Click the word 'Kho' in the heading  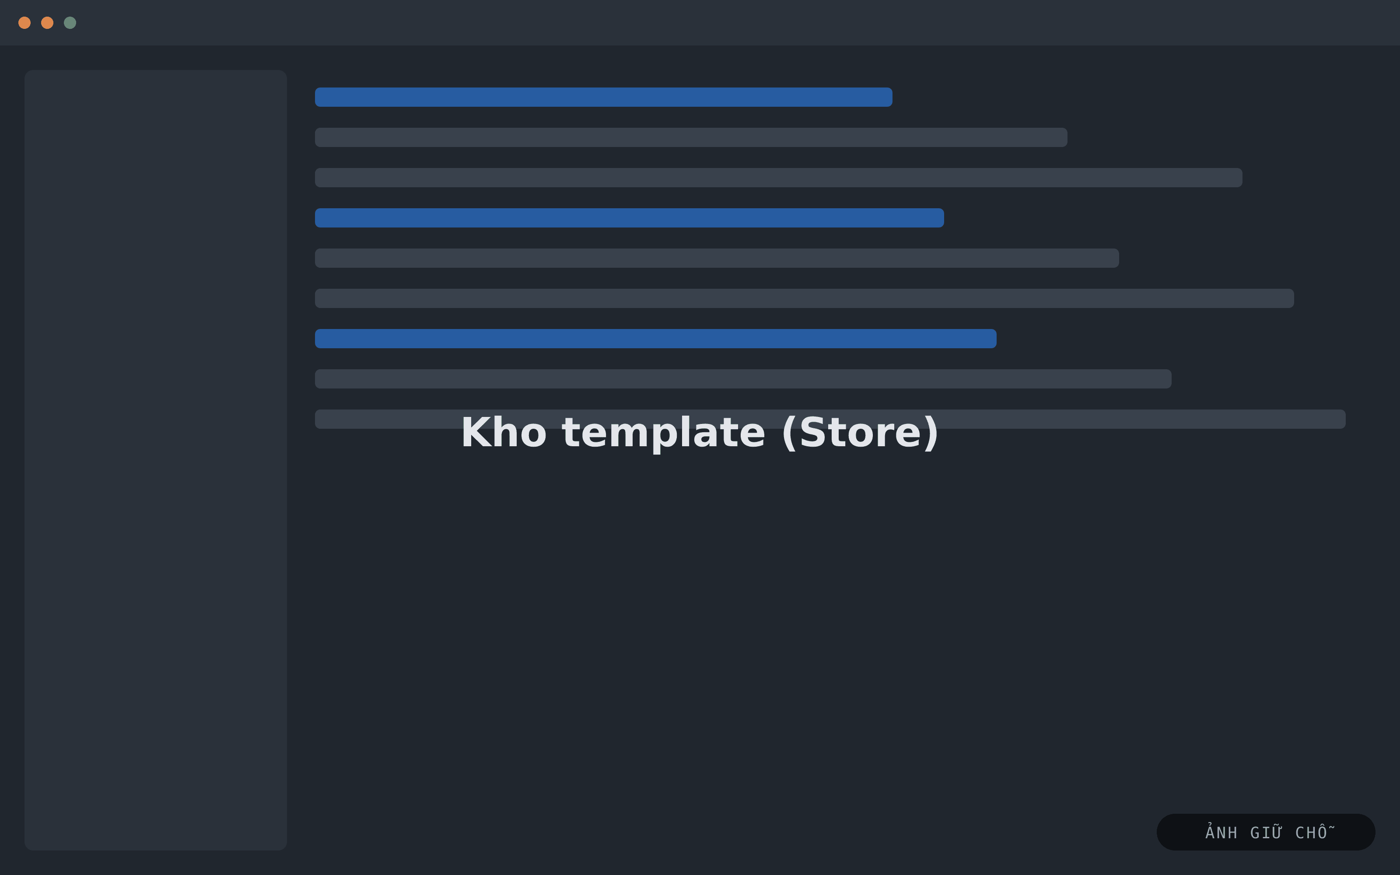[504, 432]
